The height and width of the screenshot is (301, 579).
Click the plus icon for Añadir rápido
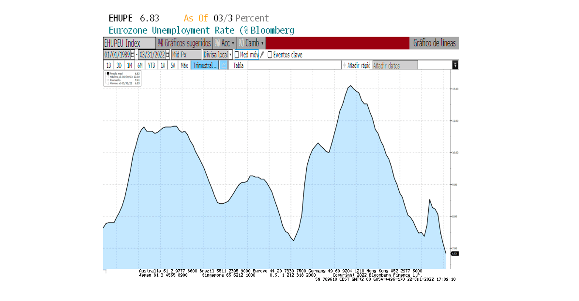(x=344, y=65)
